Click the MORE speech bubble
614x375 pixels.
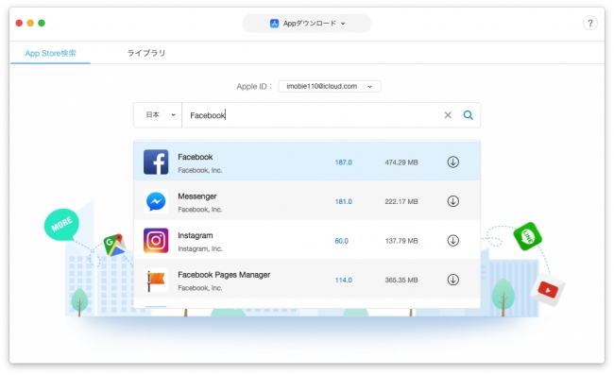click(61, 224)
